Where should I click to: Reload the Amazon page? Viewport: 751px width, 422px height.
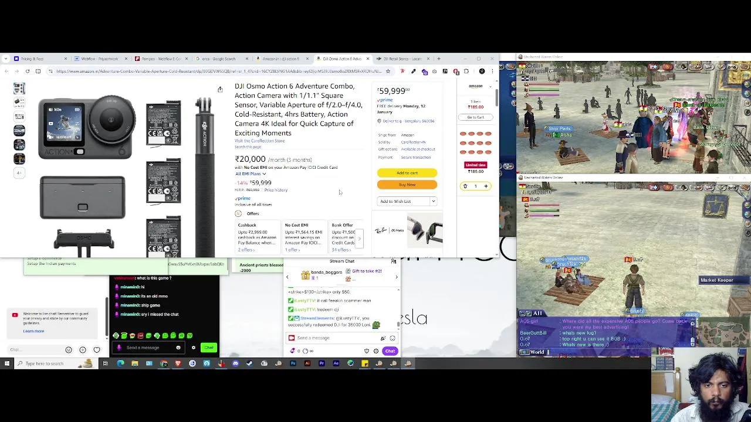pos(27,71)
